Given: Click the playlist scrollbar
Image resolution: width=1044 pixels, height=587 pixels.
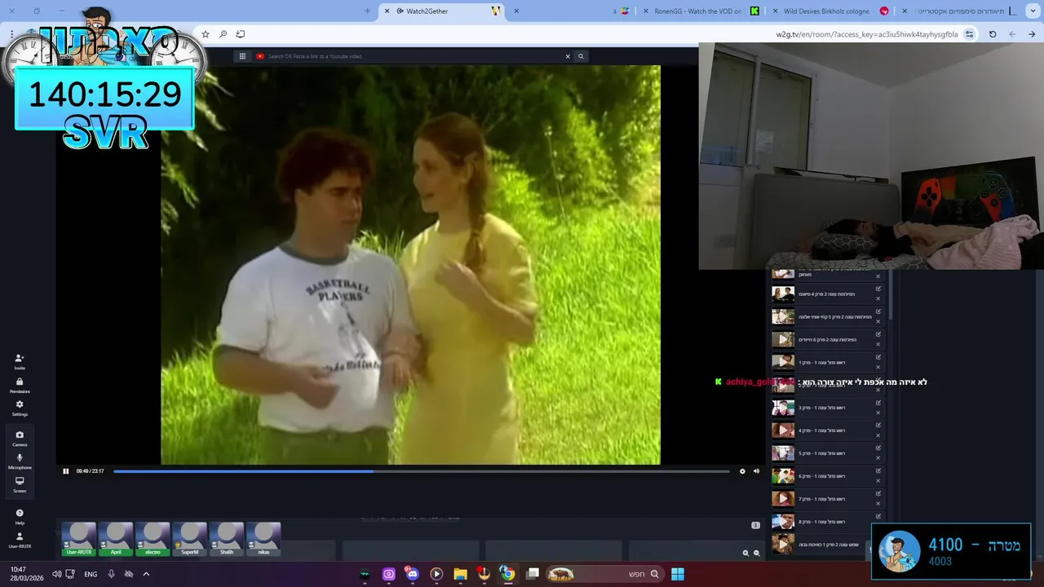Looking at the screenshot, I should tap(891, 295).
